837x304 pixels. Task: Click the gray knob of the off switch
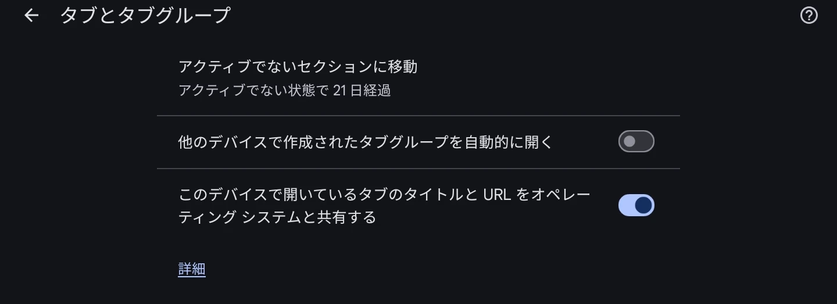pyautogui.click(x=629, y=141)
